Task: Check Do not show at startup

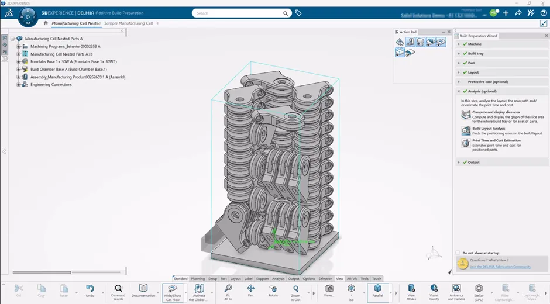Action: (x=458, y=253)
